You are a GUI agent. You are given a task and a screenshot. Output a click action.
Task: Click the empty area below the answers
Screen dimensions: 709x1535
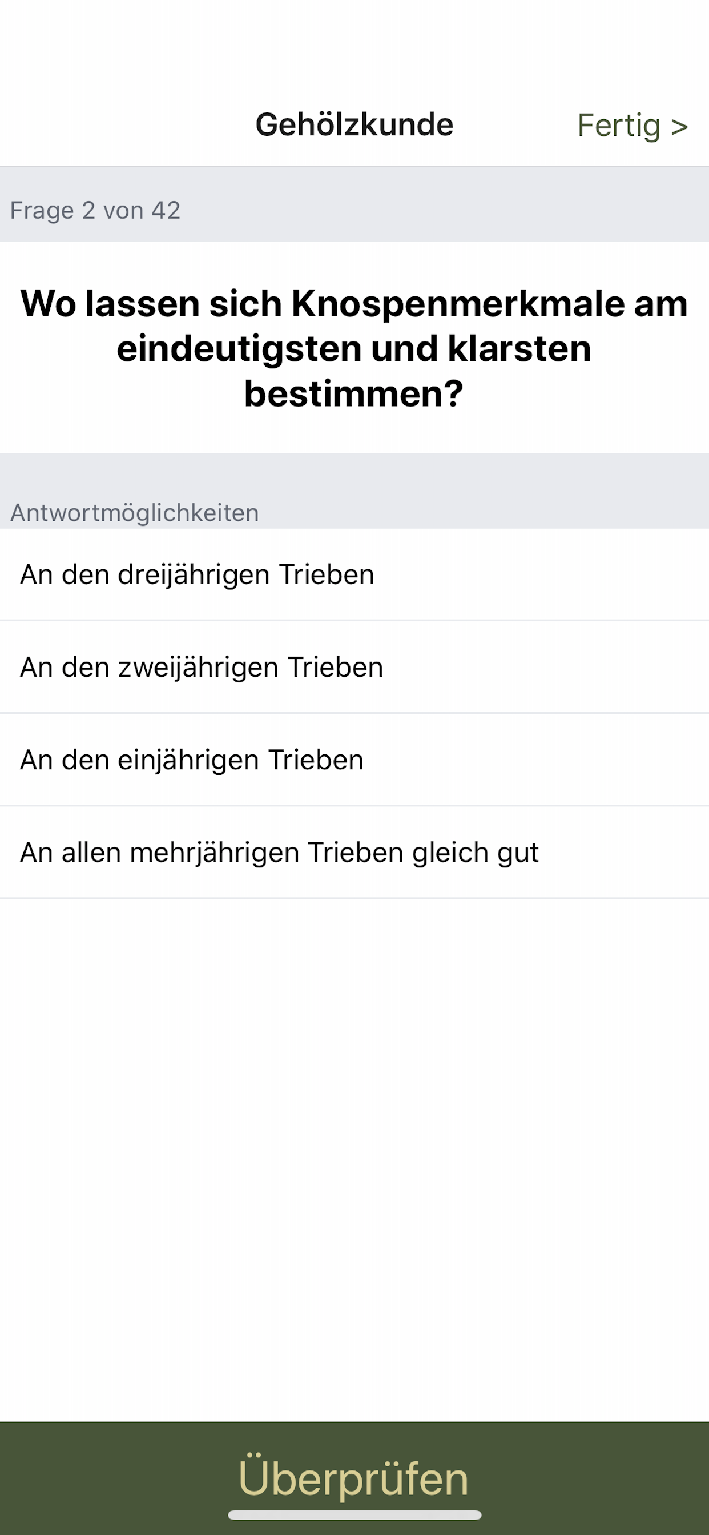click(x=354, y=1159)
